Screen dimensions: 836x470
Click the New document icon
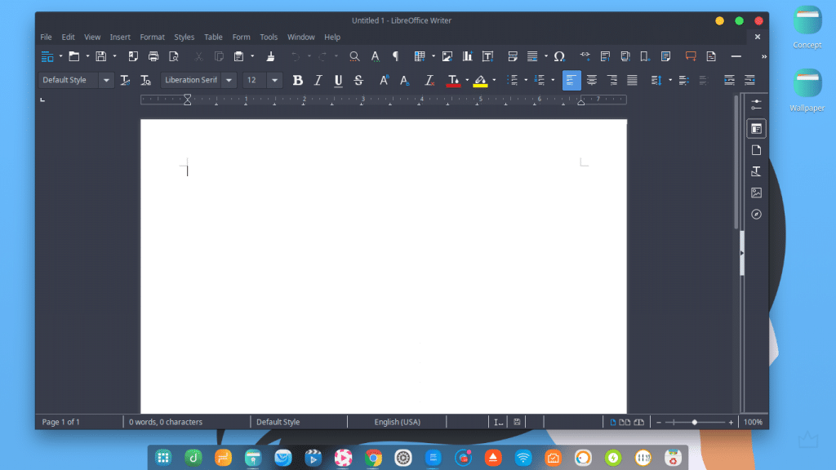(47, 56)
